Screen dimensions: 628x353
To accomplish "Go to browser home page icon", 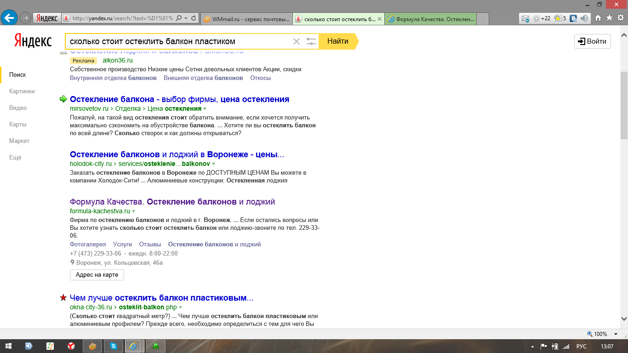I will pyautogui.click(x=598, y=18).
